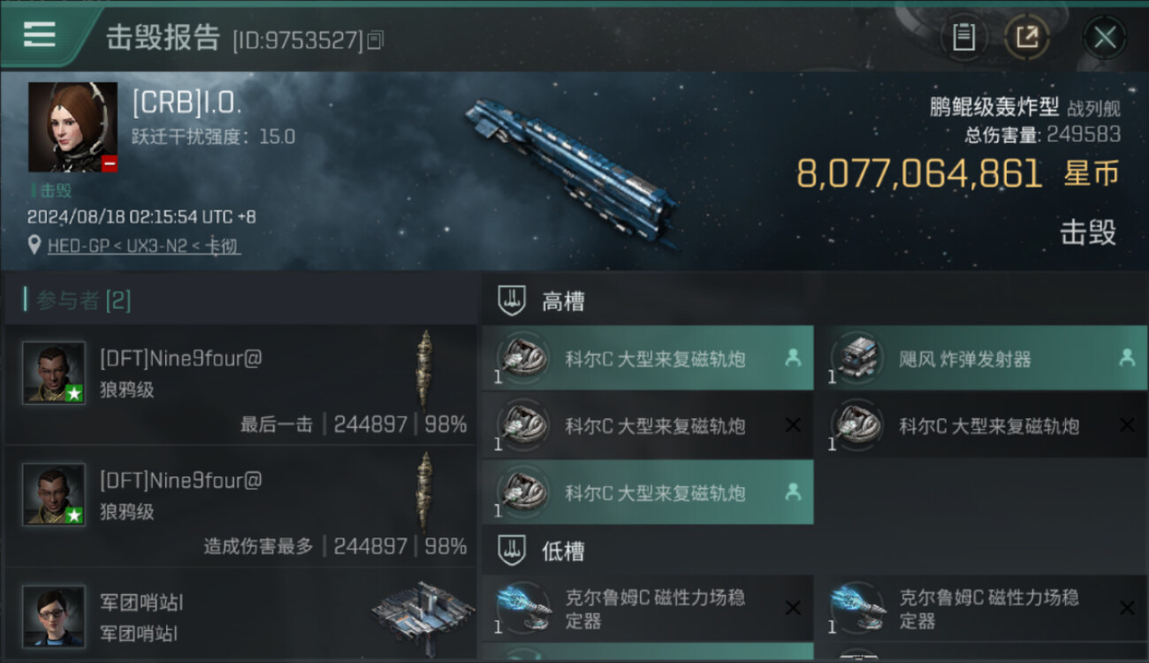Image resolution: width=1149 pixels, height=663 pixels.
Task: Open the HED-GP system location link
Action: point(144,246)
